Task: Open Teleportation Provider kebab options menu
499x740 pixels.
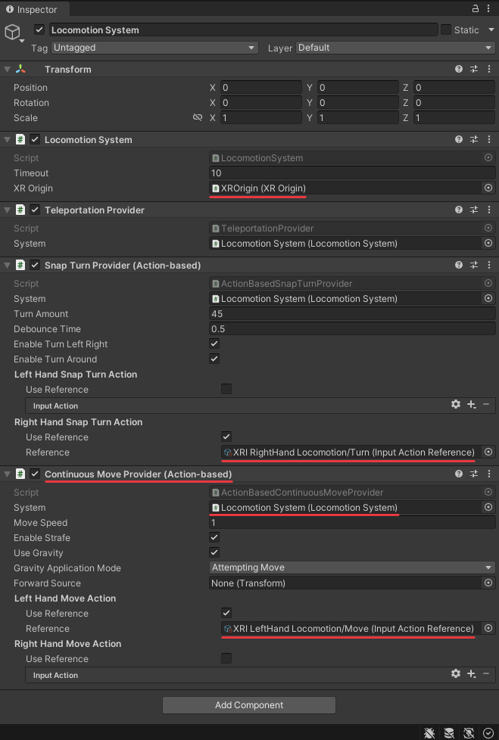Action: click(489, 210)
